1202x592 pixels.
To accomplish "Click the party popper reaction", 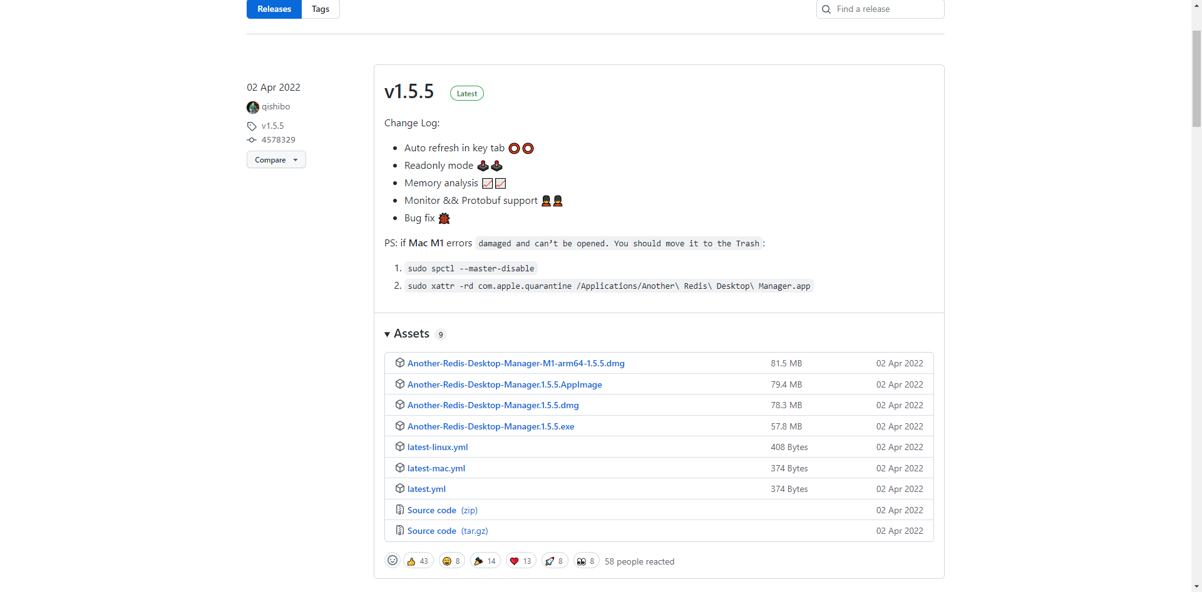I will pos(485,561).
